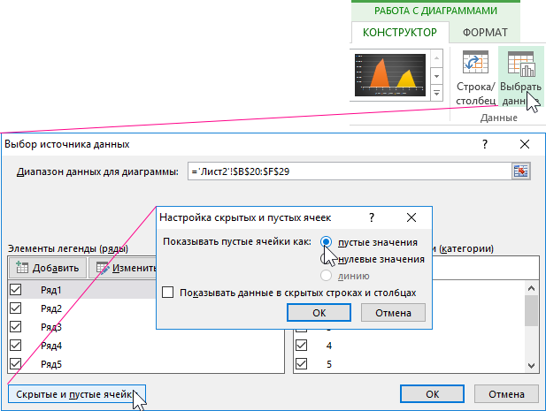Switch to the Конструктор tab

(x=400, y=33)
